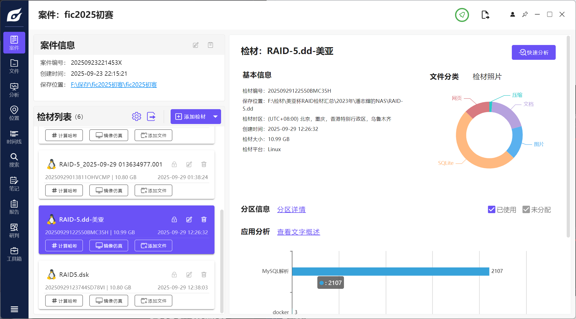Open the 时间线 timeline sidebar icon
This screenshot has height=319, width=576.
coord(14,137)
